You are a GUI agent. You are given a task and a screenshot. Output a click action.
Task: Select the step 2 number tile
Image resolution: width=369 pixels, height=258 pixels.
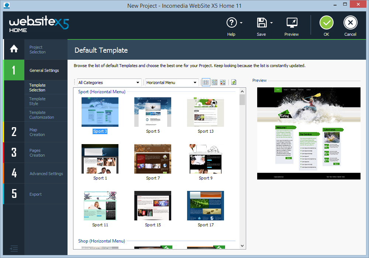click(14, 132)
